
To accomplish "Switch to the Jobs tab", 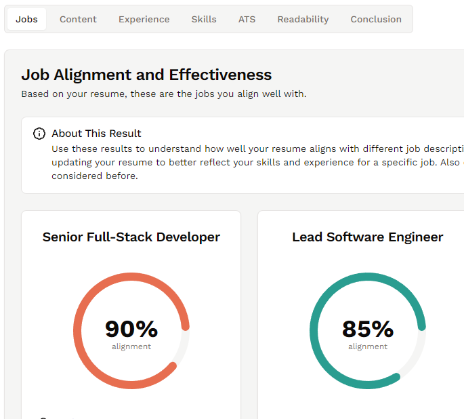I will [x=27, y=19].
